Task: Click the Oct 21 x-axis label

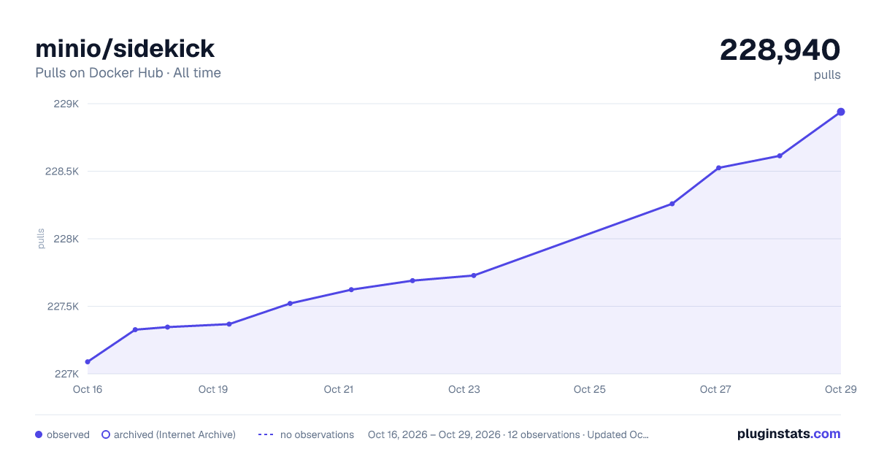Action: tap(339, 389)
